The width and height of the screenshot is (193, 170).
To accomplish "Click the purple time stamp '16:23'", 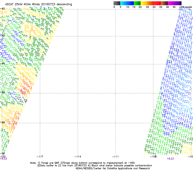I will point(3,159).
